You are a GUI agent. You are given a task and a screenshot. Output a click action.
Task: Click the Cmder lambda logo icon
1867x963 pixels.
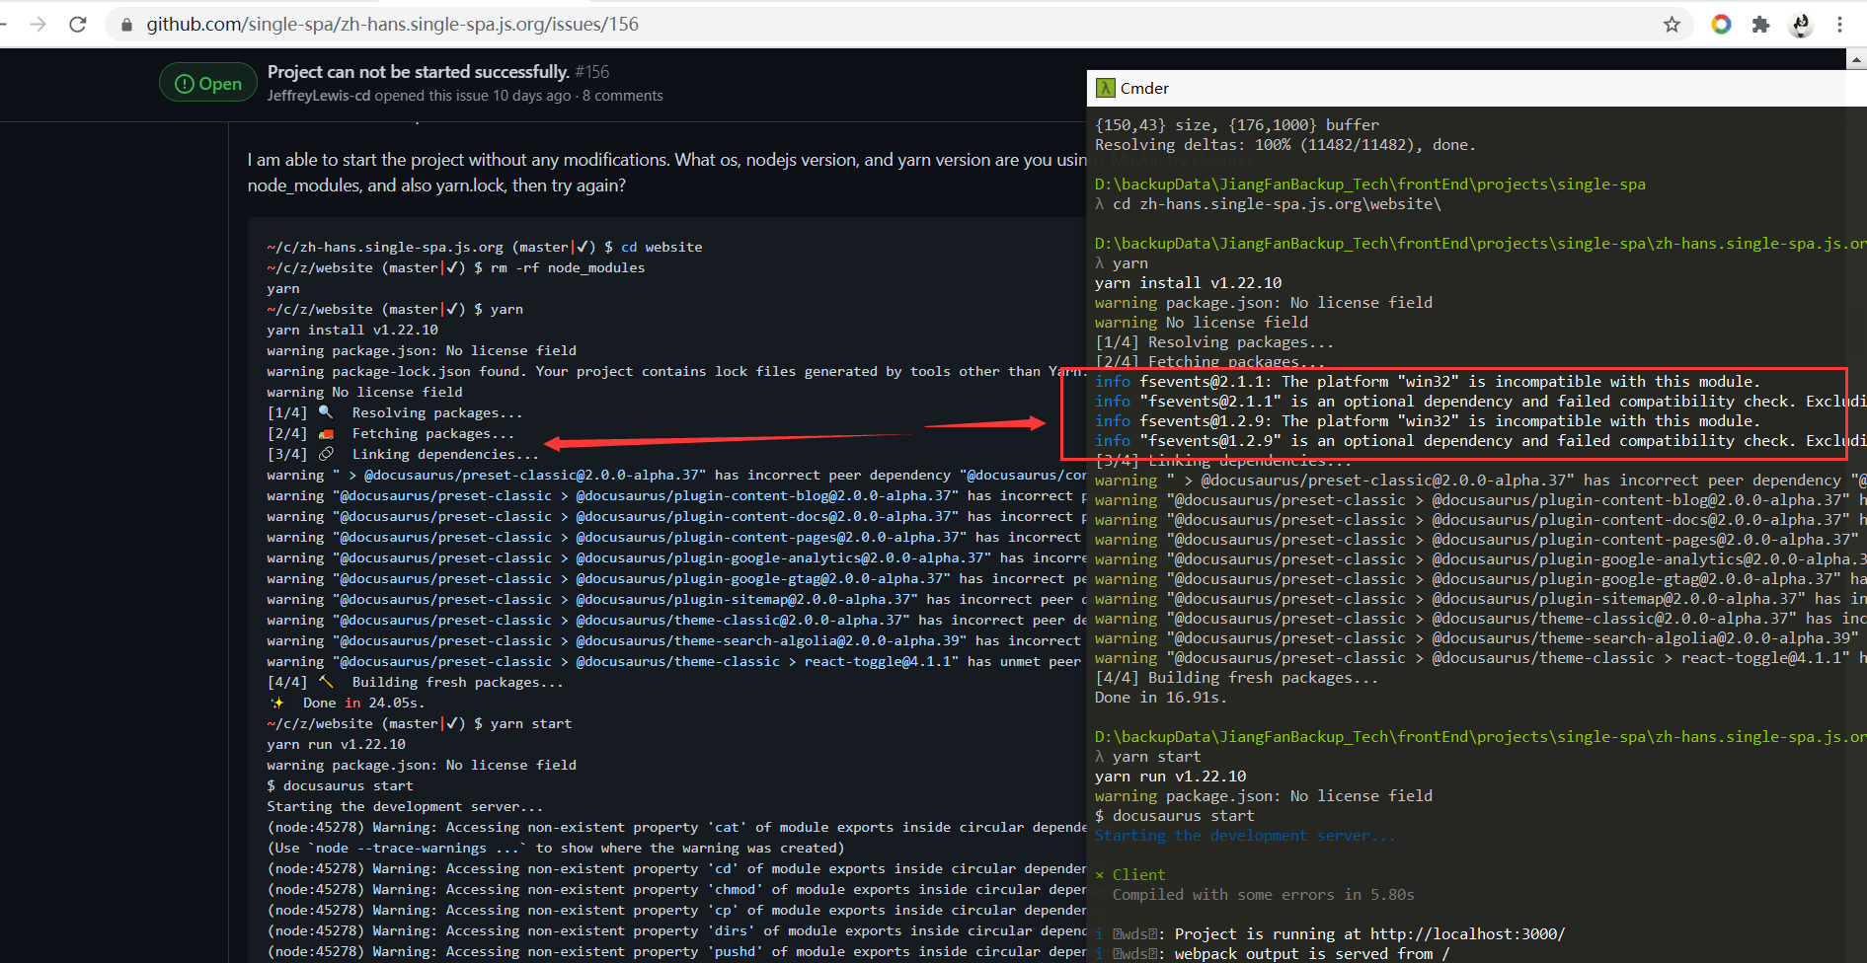coord(1106,88)
